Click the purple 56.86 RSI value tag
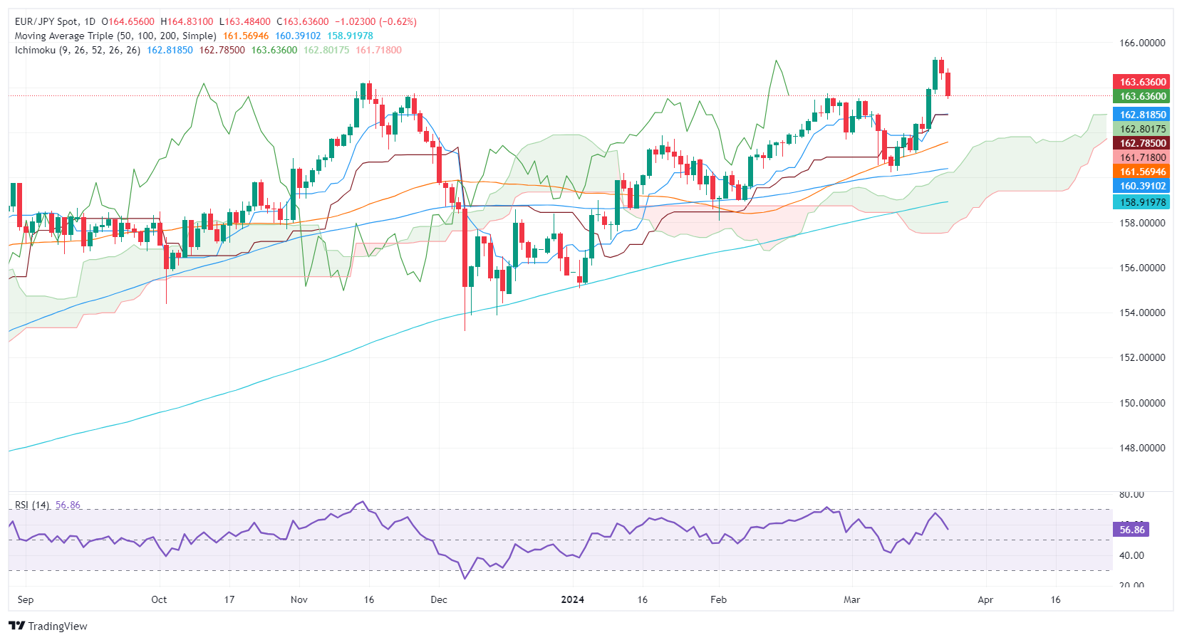This screenshot has height=640, width=1182. coord(1131,530)
